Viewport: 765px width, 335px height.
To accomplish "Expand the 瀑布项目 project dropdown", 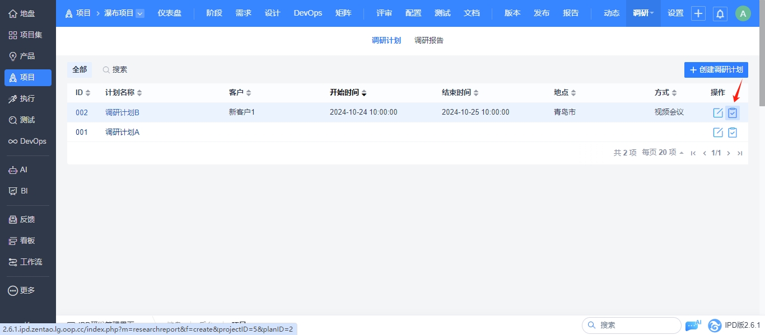I will pyautogui.click(x=140, y=13).
